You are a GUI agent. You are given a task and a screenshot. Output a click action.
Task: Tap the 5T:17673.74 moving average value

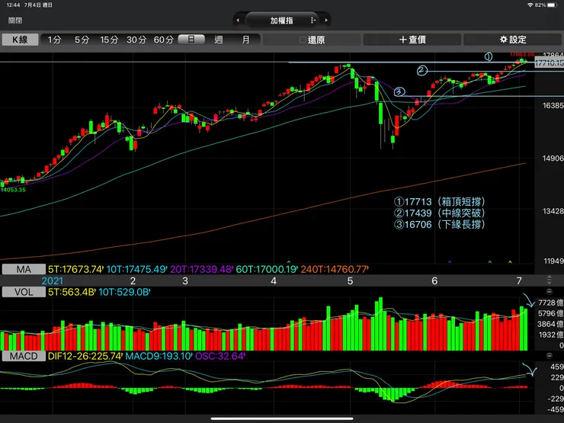pyautogui.click(x=76, y=269)
